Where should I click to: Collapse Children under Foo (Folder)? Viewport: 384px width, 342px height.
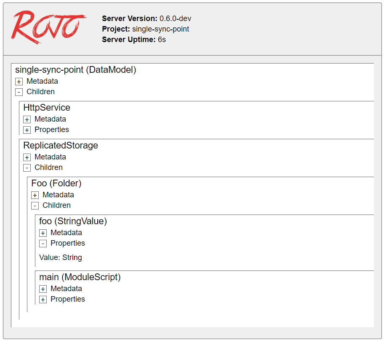click(35, 206)
